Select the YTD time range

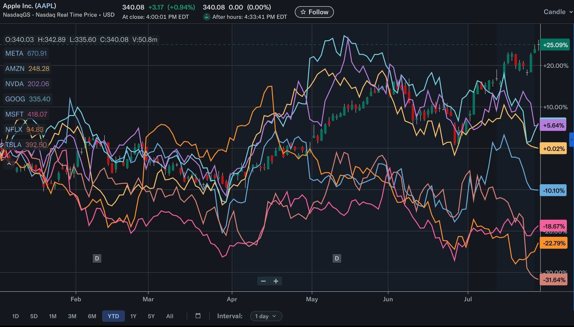pyautogui.click(x=113, y=316)
